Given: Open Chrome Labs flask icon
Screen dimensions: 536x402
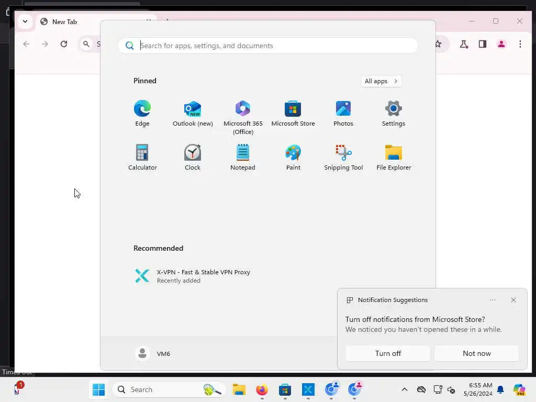Looking at the screenshot, I should [464, 44].
